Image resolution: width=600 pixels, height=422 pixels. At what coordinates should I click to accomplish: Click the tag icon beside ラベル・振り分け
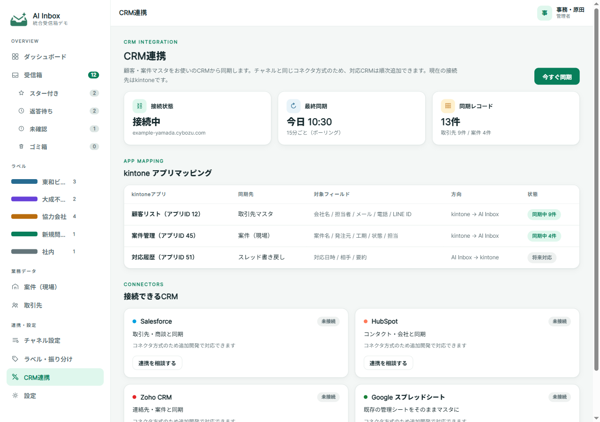tap(15, 359)
